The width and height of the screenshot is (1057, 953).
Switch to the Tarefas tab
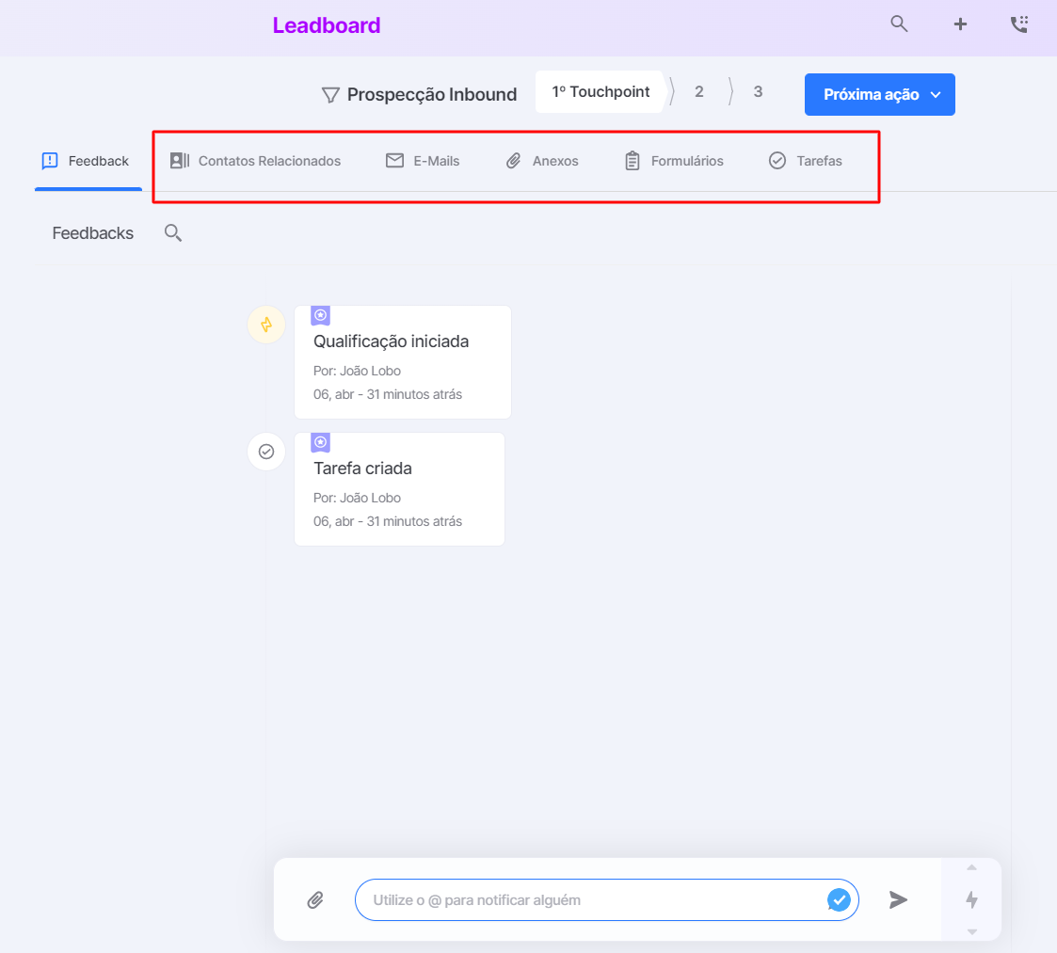[806, 161]
